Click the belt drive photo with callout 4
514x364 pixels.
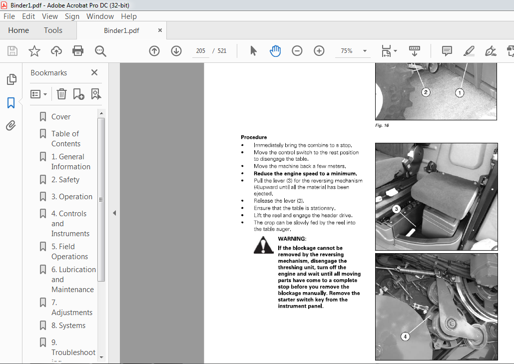pyautogui.click(x=436, y=307)
